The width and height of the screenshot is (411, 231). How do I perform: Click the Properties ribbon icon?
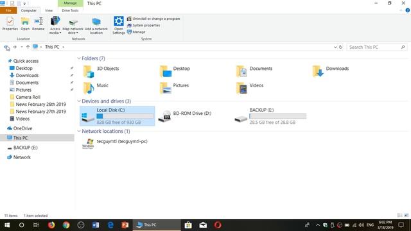pos(10,24)
